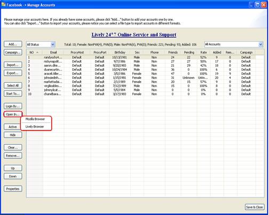Viewport: 269px width, 215px height.
Task: Expand the All Accounts dropdown
Action: tap(260, 44)
